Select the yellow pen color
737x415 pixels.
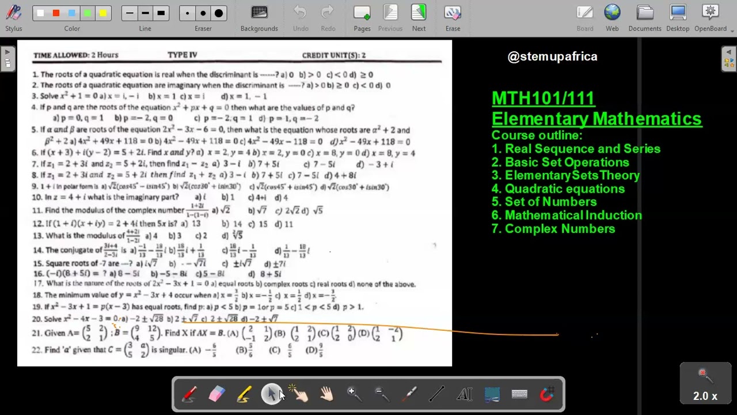(x=103, y=13)
